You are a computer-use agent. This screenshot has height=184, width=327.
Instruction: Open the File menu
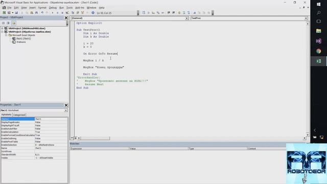point(9,8)
